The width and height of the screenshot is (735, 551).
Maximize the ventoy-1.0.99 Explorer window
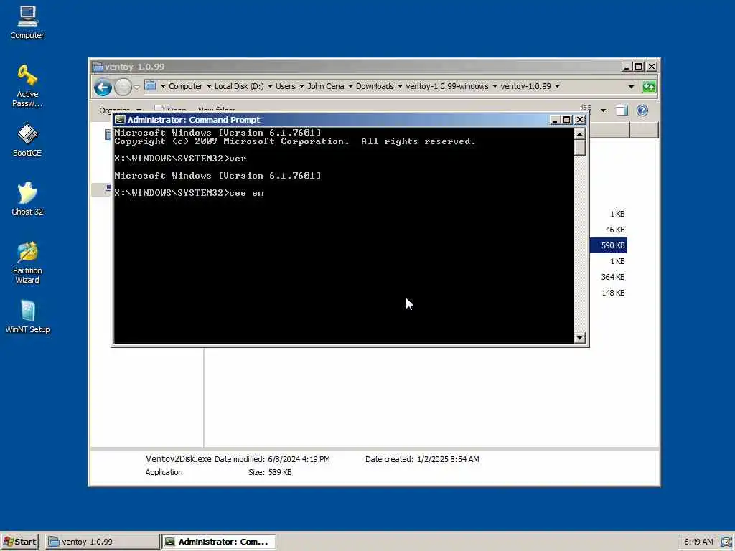[x=638, y=67]
